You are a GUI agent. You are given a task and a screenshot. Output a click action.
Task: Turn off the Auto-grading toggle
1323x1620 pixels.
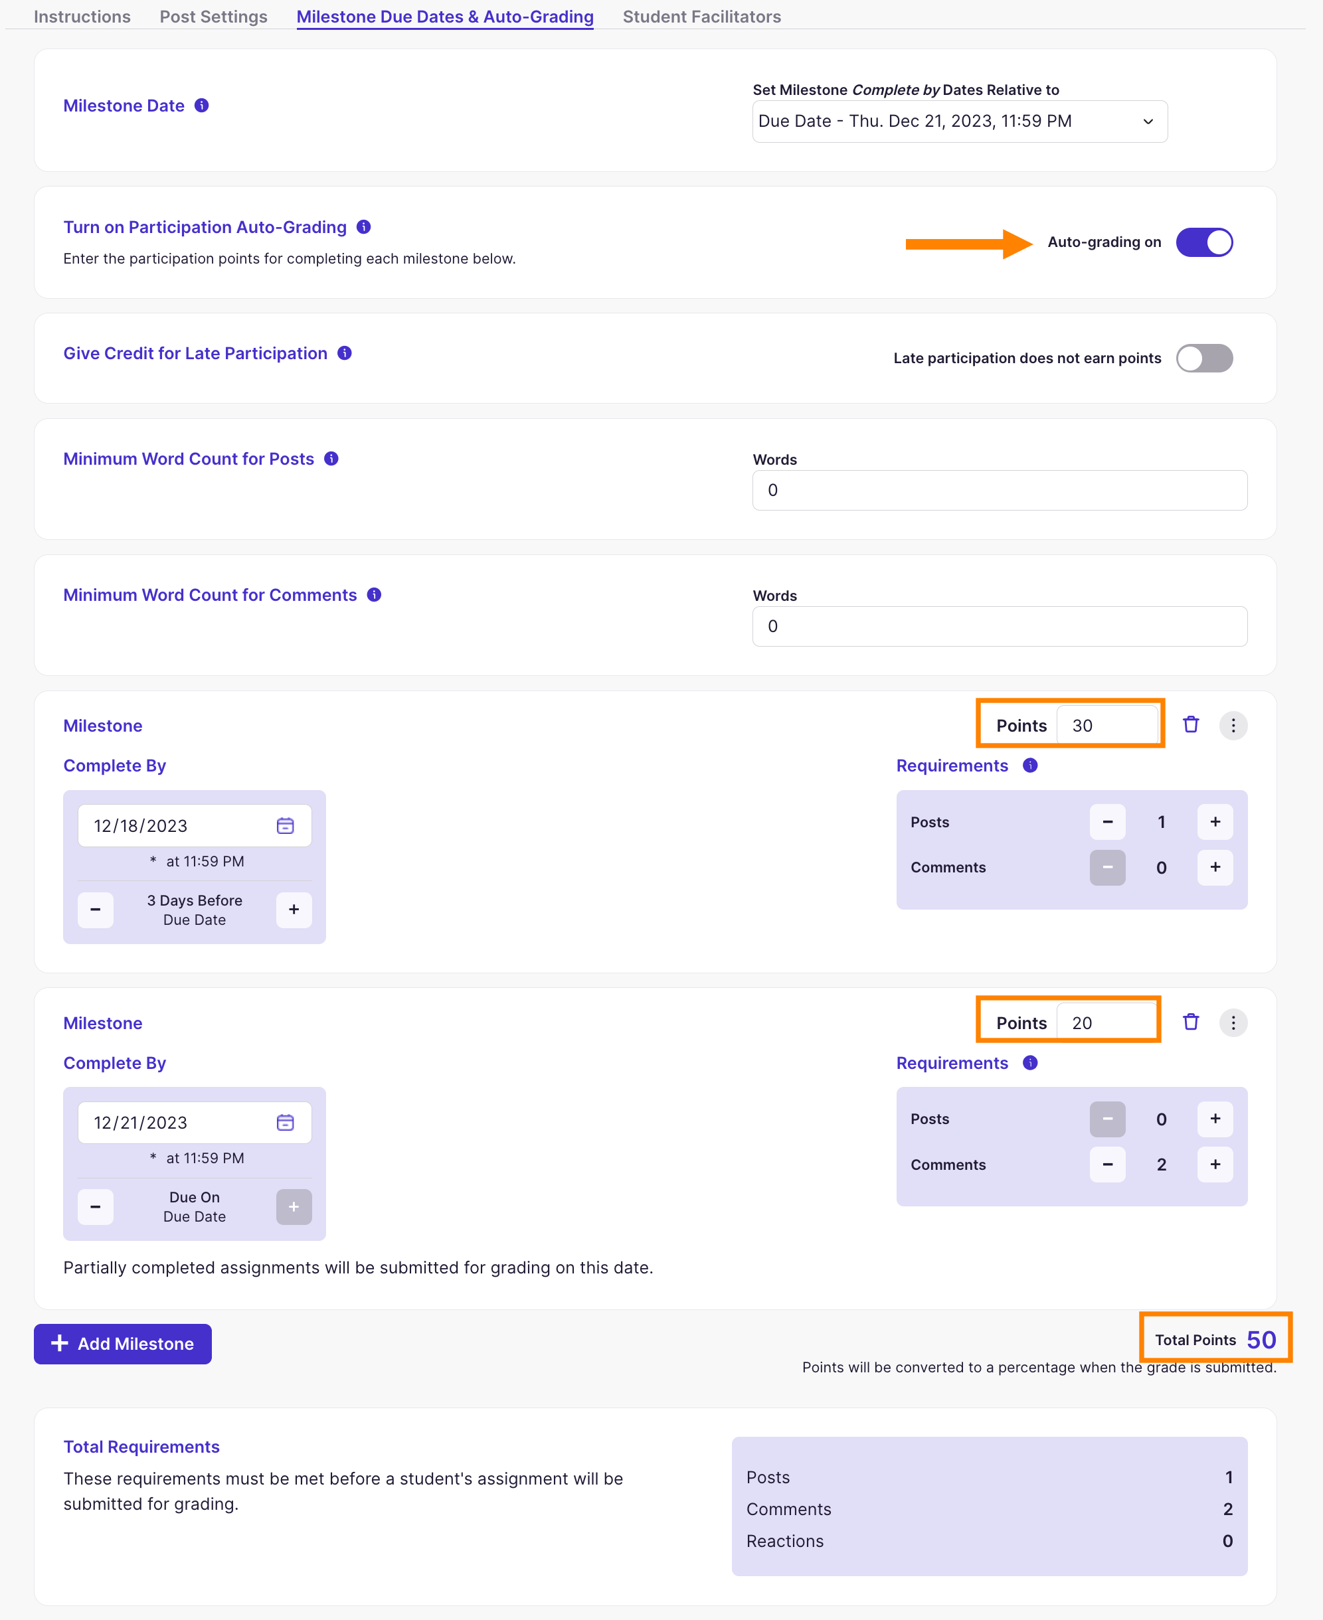[1204, 242]
